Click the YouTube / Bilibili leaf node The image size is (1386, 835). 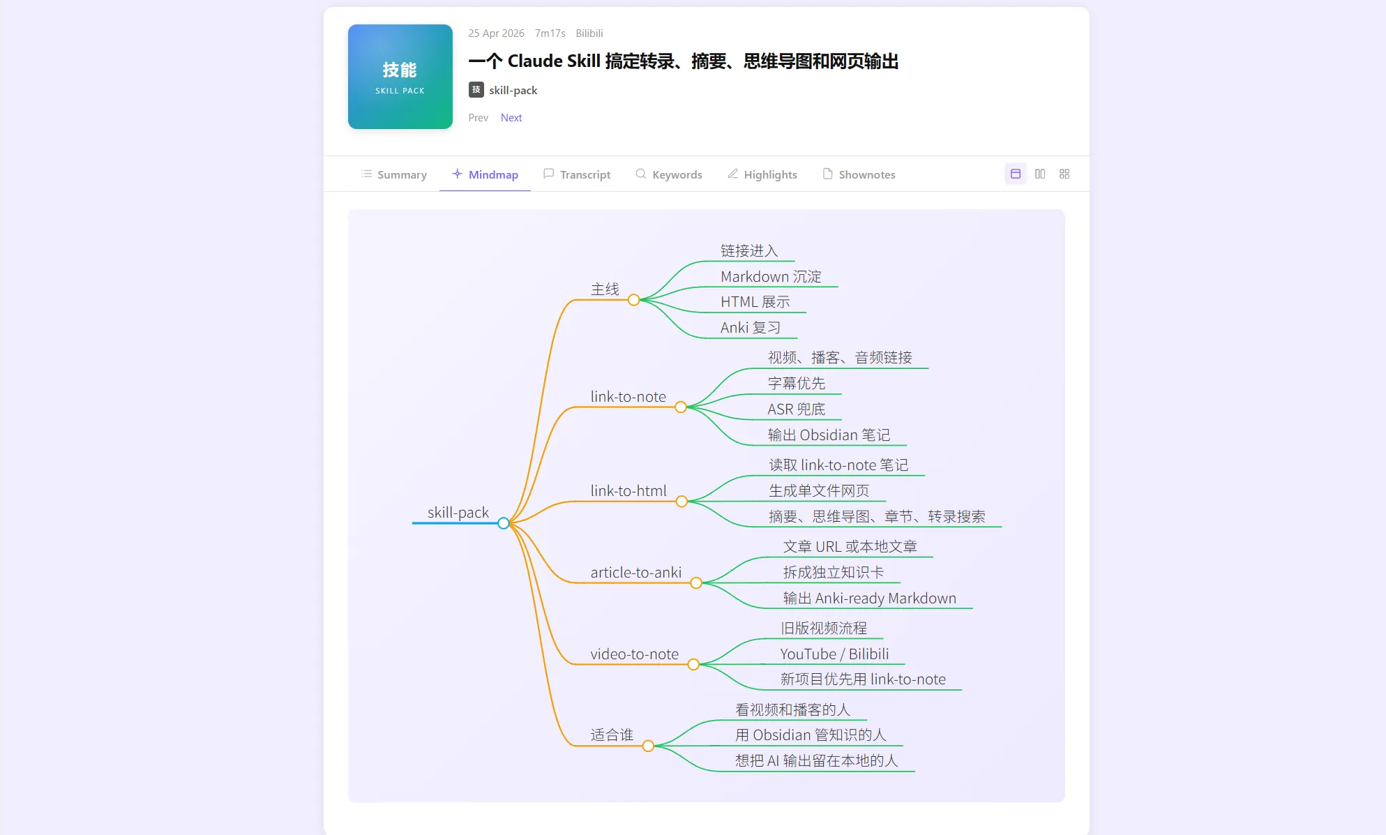pos(835,654)
